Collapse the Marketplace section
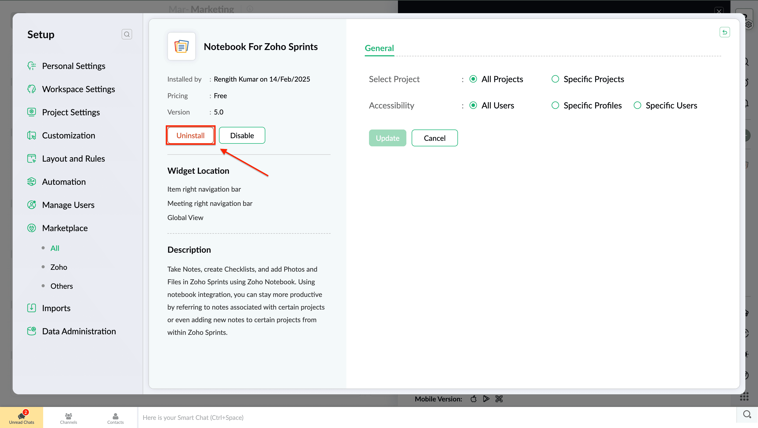Viewport: 758px width, 428px height. coord(65,228)
